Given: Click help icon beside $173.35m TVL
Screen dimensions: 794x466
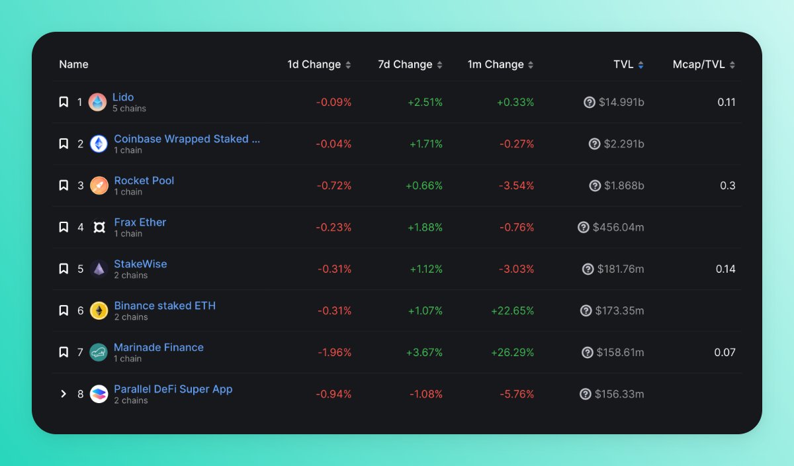Looking at the screenshot, I should tap(586, 310).
